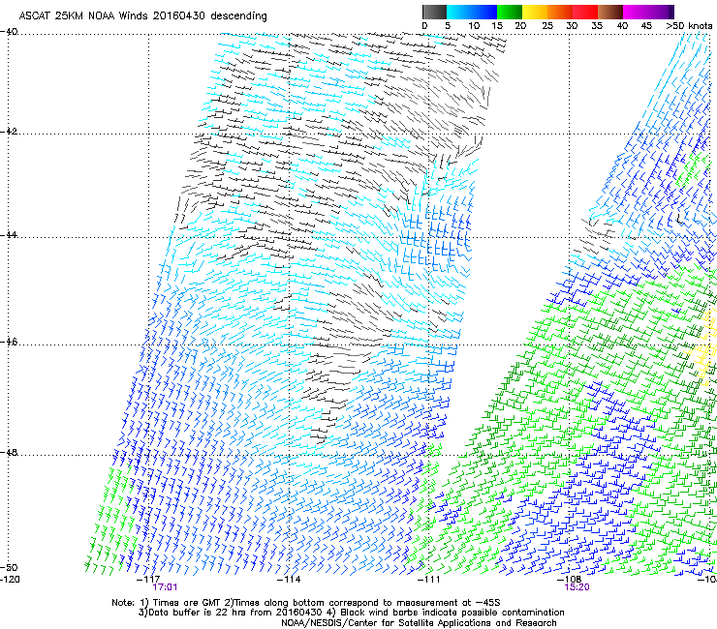Screen dimensions: 717x629
Task: Click the '-50' latitude axis label
Action: click(9, 567)
